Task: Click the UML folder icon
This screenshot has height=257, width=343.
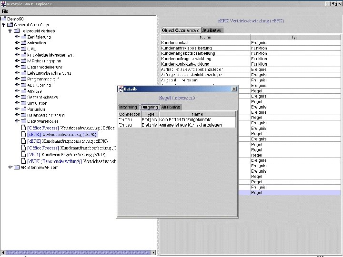Action: click(24, 49)
